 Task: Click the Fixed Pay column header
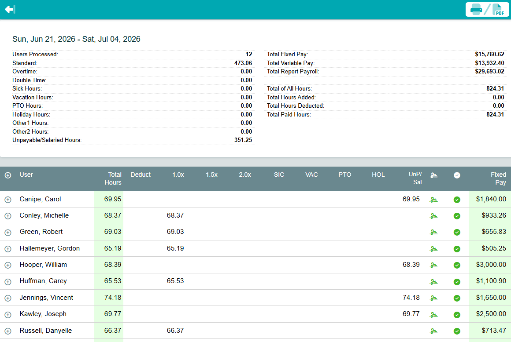(x=498, y=178)
